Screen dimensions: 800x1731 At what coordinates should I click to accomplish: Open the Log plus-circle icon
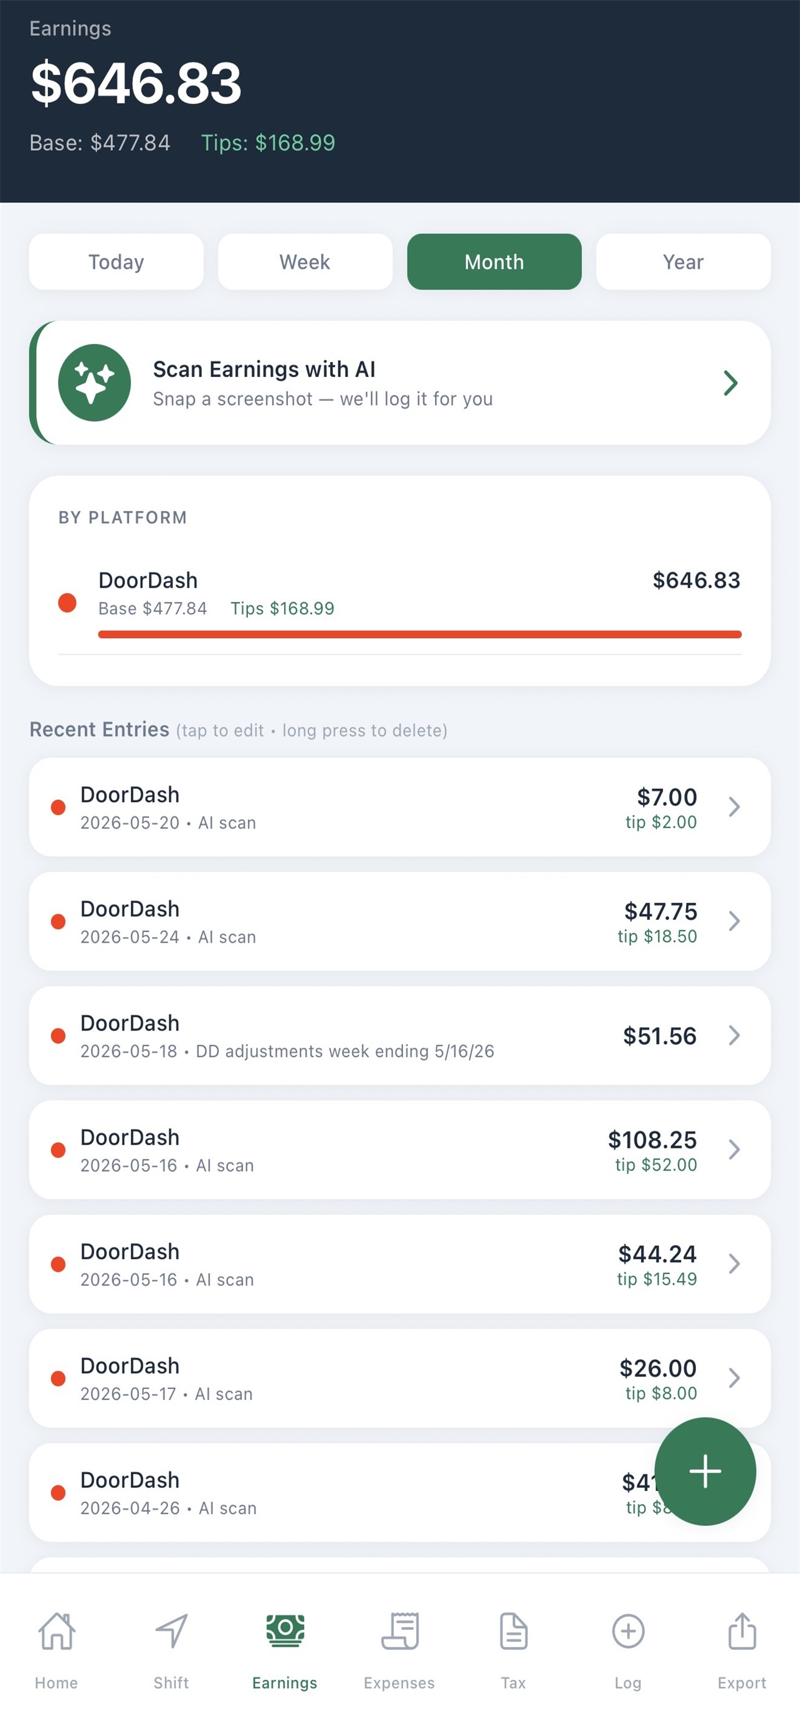[628, 1631]
